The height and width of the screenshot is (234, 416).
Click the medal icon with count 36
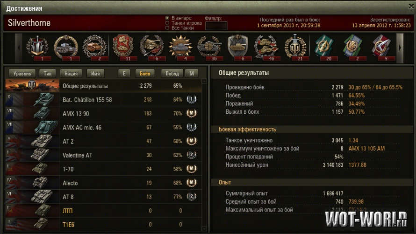coord(209,47)
